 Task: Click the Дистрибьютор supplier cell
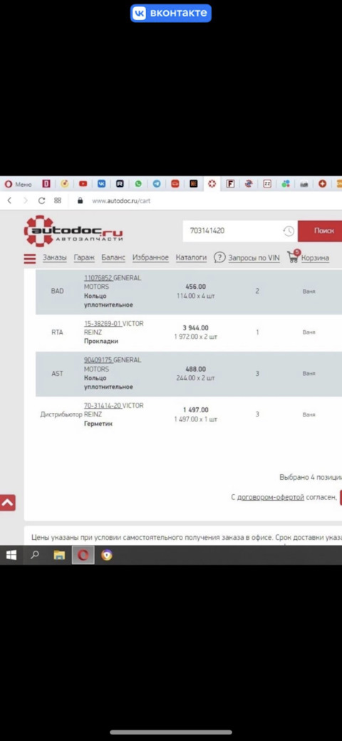[x=61, y=414]
